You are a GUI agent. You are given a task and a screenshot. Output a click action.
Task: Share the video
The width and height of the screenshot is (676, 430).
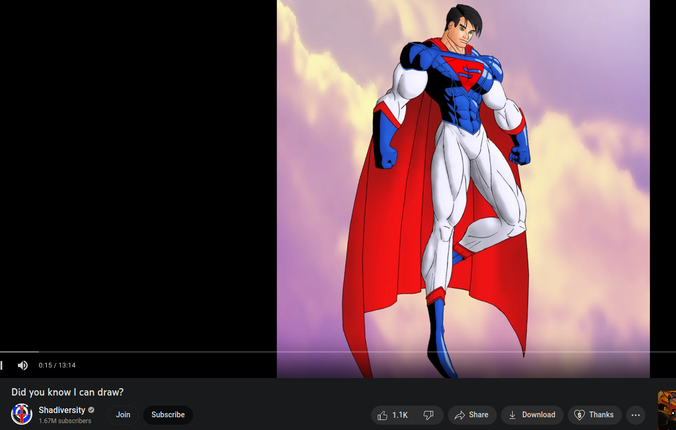[472, 415]
